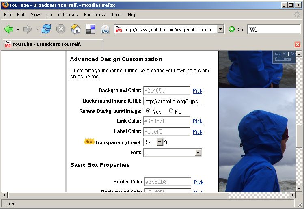Click Pick next to Background Color
Image resolution: width=304 pixels, height=209 pixels.
click(x=197, y=91)
